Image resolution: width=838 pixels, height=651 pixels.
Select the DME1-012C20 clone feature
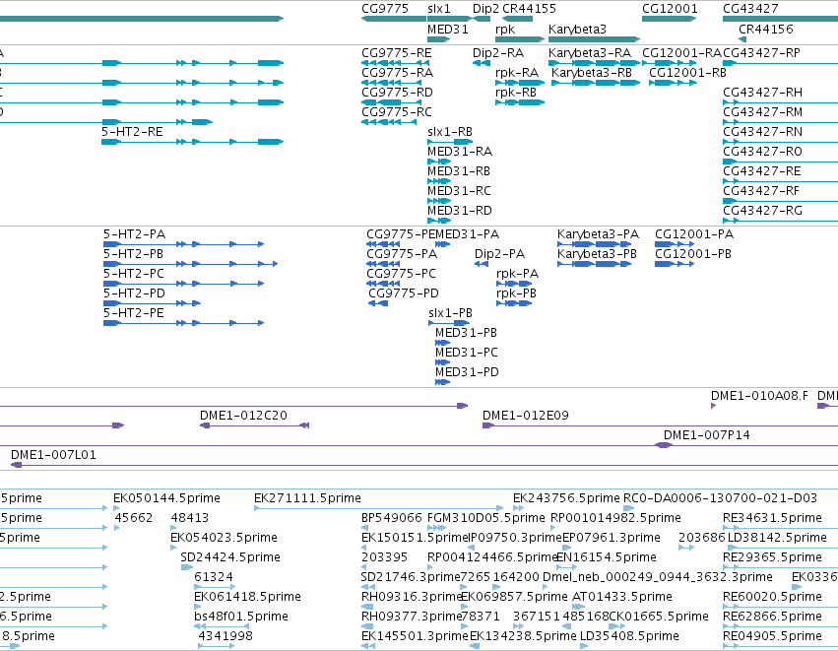click(x=254, y=425)
